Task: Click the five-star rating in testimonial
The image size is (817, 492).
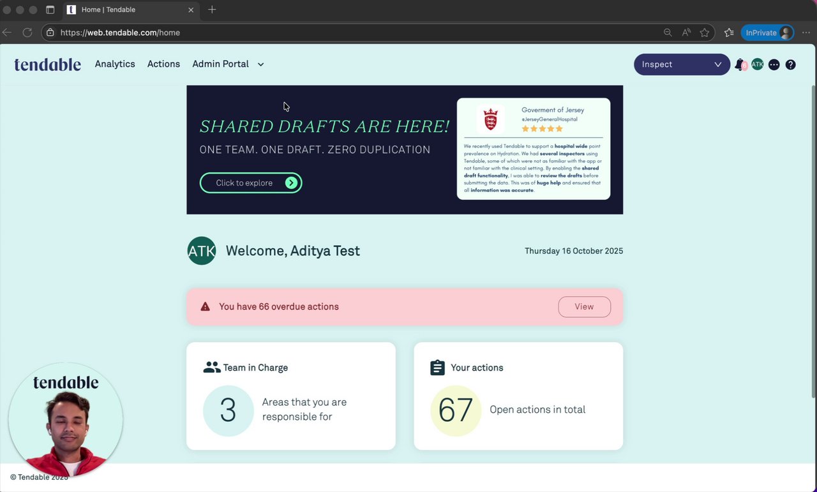Action: [543, 129]
